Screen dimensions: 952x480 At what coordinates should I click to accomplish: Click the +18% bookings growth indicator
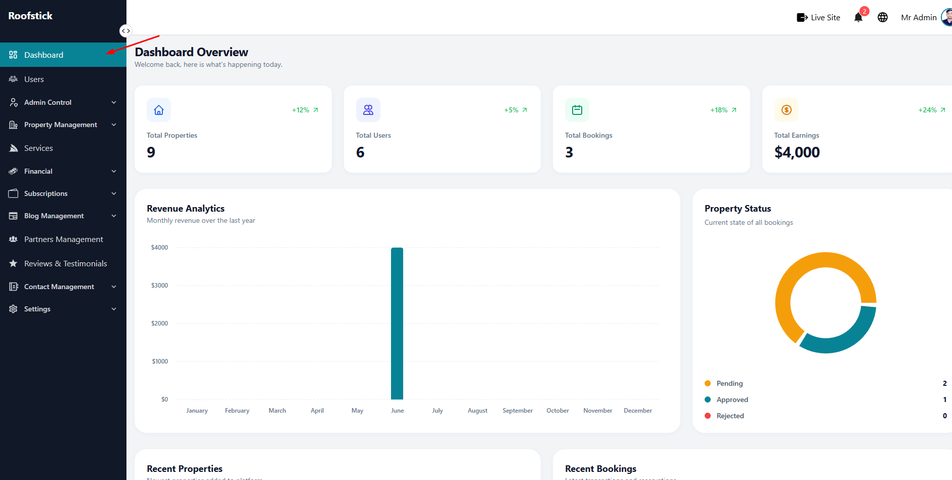723,110
